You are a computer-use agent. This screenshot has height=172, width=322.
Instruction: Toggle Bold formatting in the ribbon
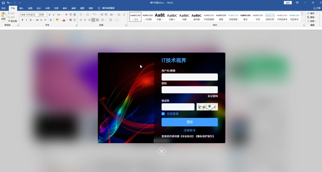22,20
